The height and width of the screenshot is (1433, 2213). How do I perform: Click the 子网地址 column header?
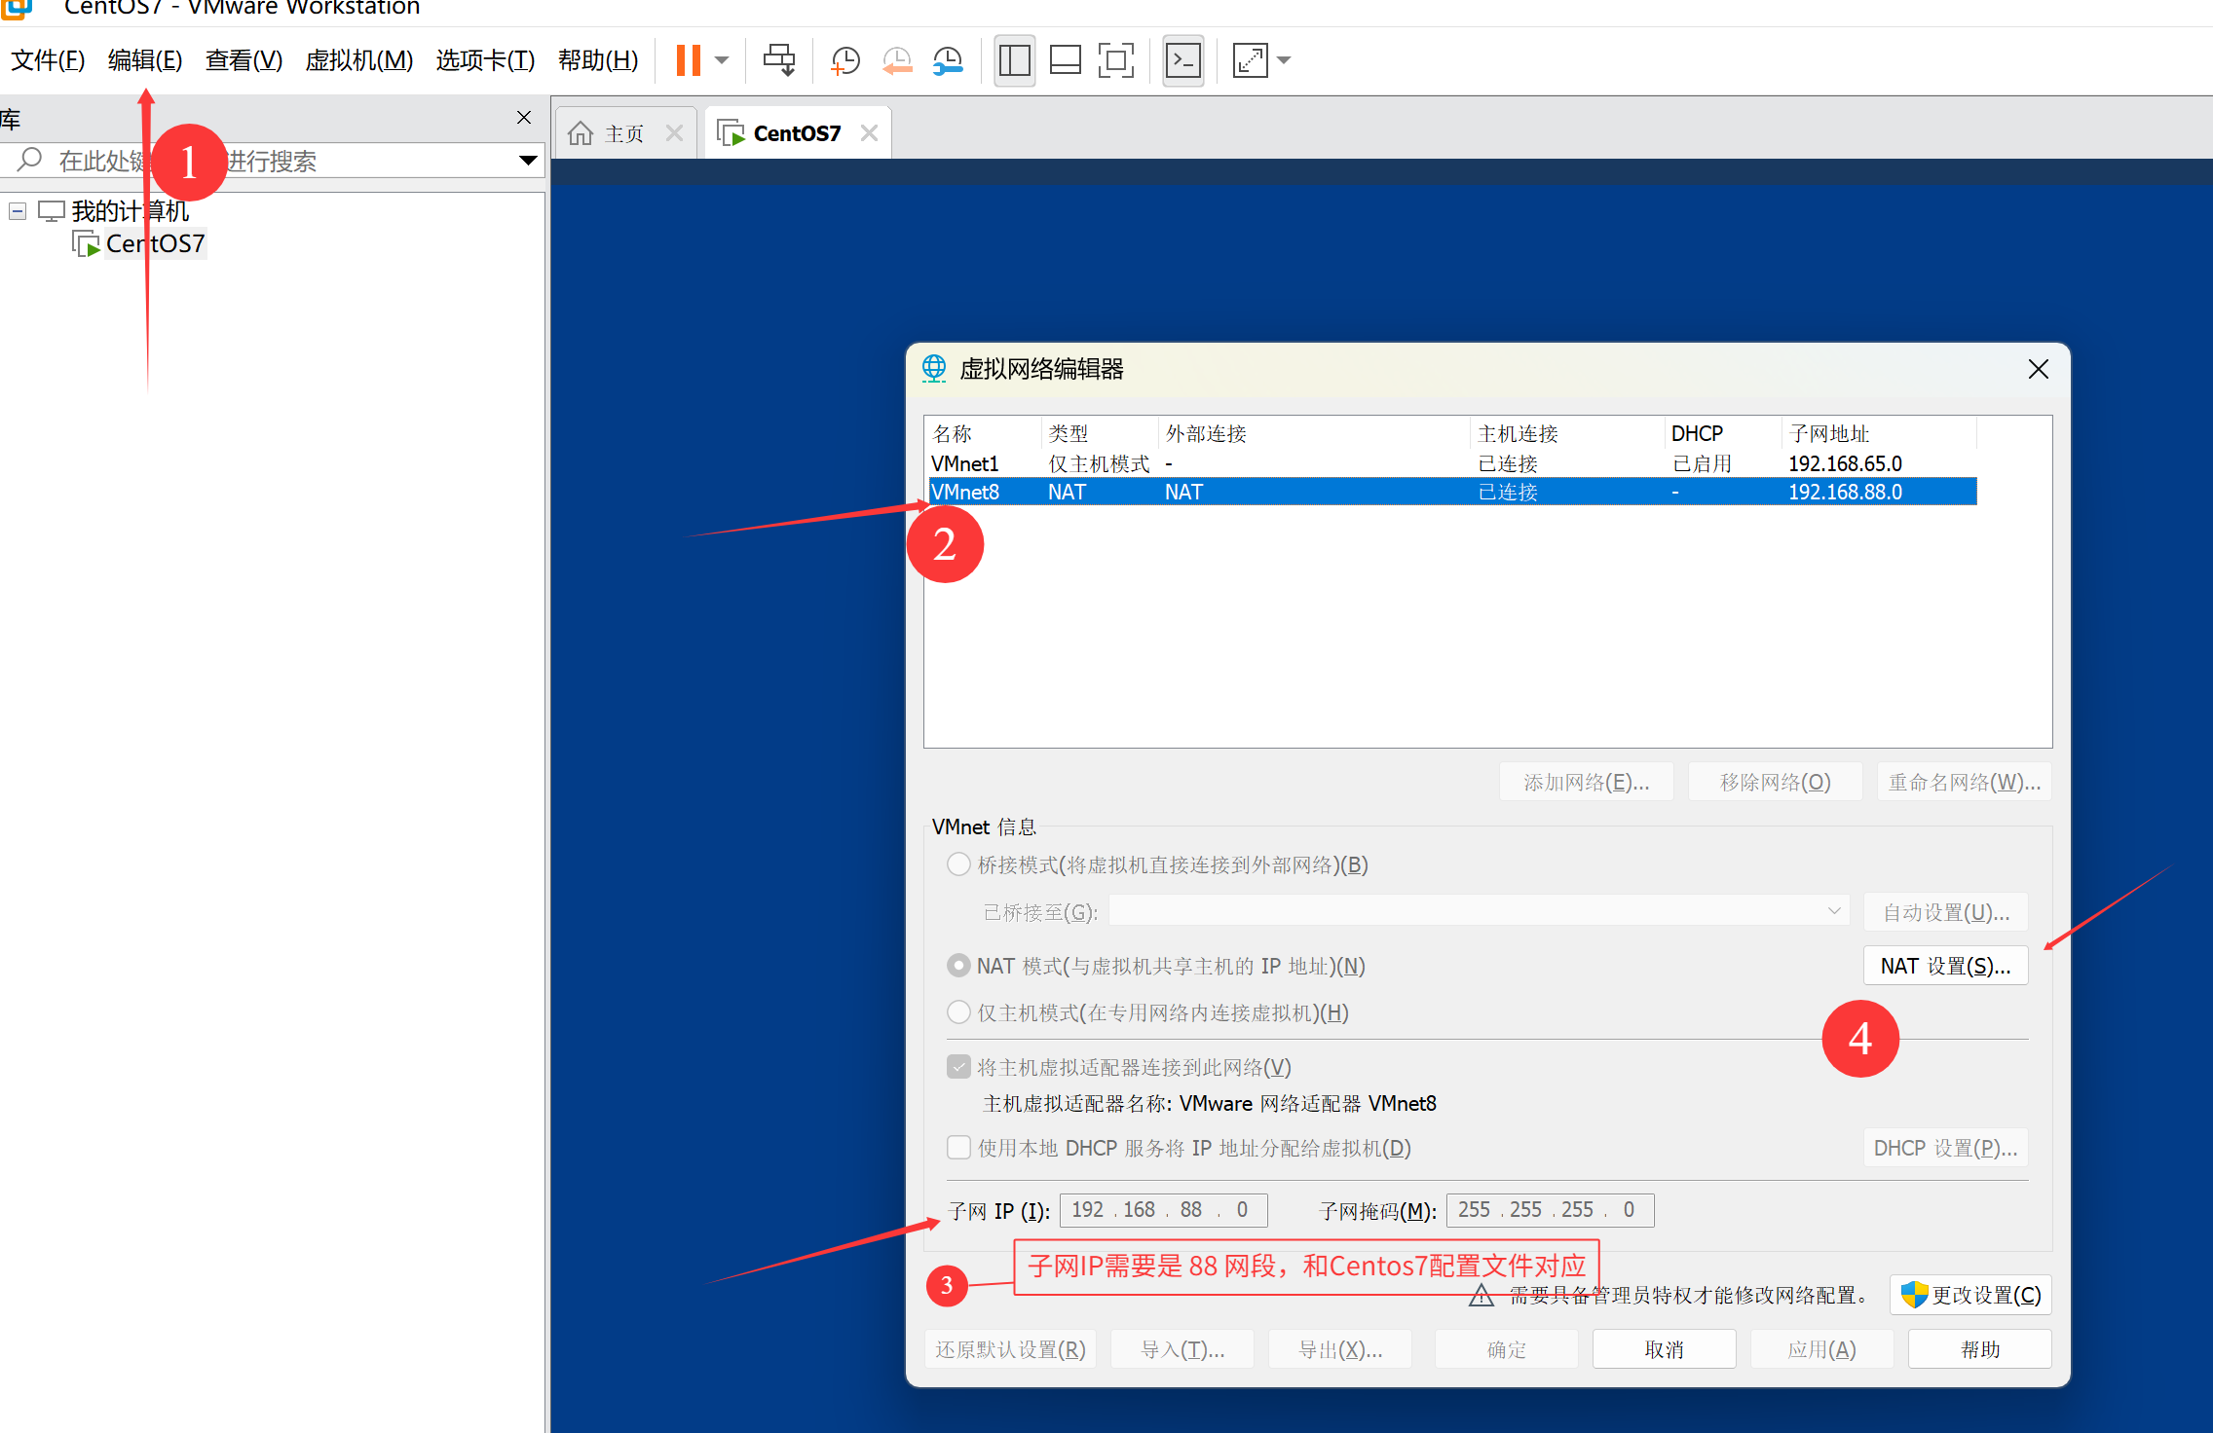tap(1877, 433)
